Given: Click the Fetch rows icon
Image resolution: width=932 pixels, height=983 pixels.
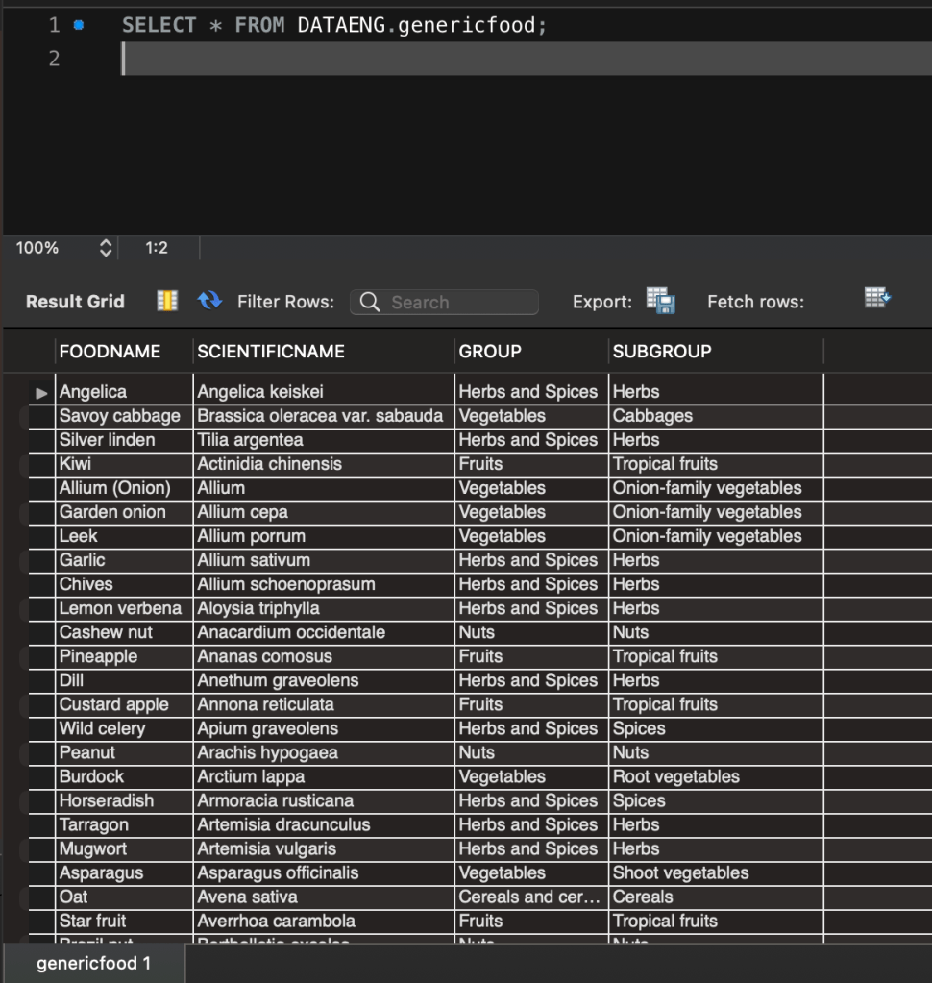Looking at the screenshot, I should [x=877, y=299].
